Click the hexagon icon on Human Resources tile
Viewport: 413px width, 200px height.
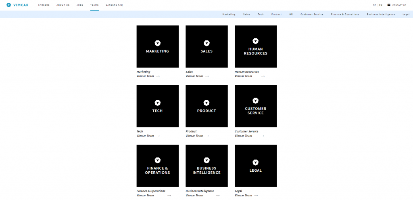255,41
